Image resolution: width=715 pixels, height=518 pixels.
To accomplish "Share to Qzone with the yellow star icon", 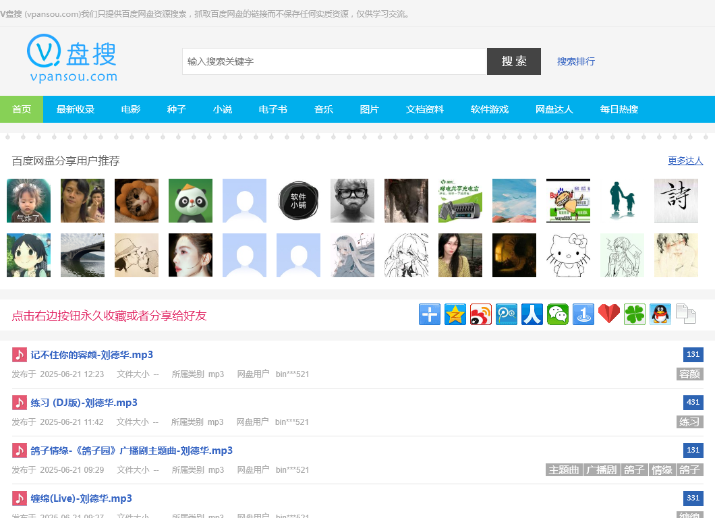I will click(455, 314).
